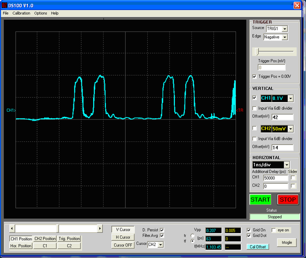306x258 pixels.
Task: Enable the eye on checkbox
Action: [x=274, y=230]
